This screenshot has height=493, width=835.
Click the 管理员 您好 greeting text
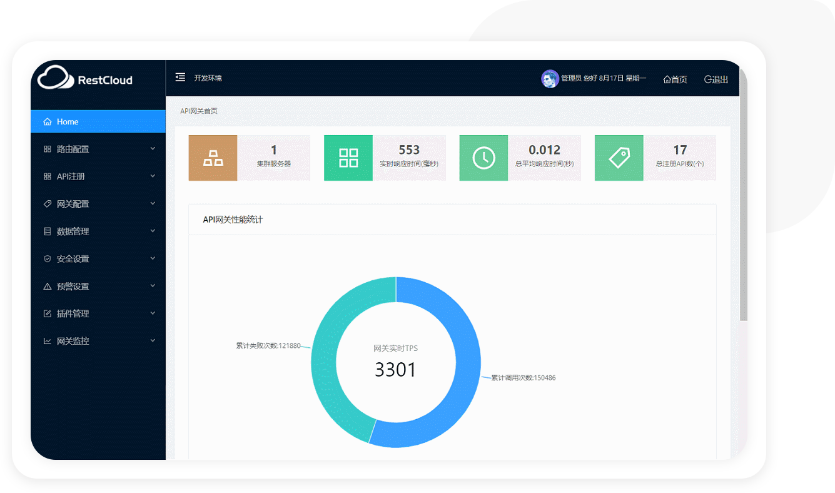579,78
